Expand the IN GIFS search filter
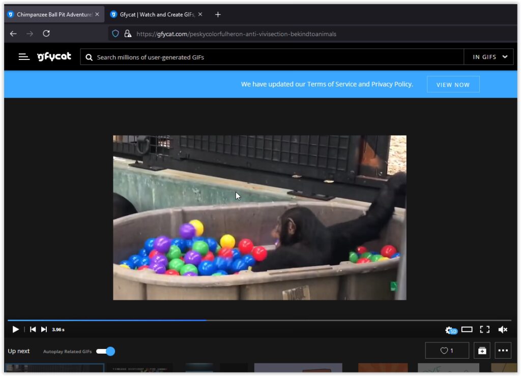This screenshot has width=521, height=376. click(490, 57)
